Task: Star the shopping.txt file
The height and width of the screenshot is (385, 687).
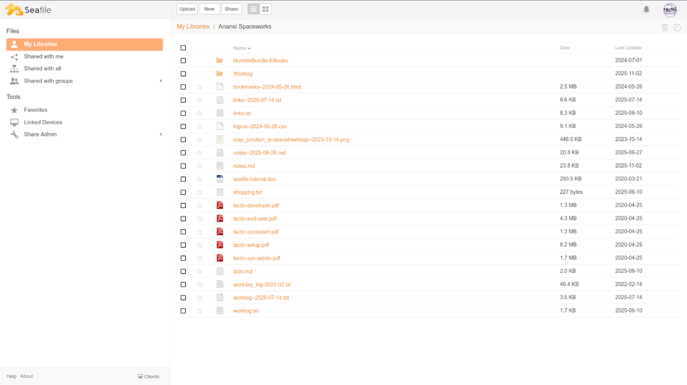Action: coord(200,192)
